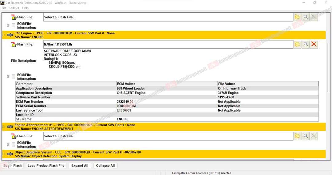
Task: Click the ECM Values column header
Action: coord(167,84)
